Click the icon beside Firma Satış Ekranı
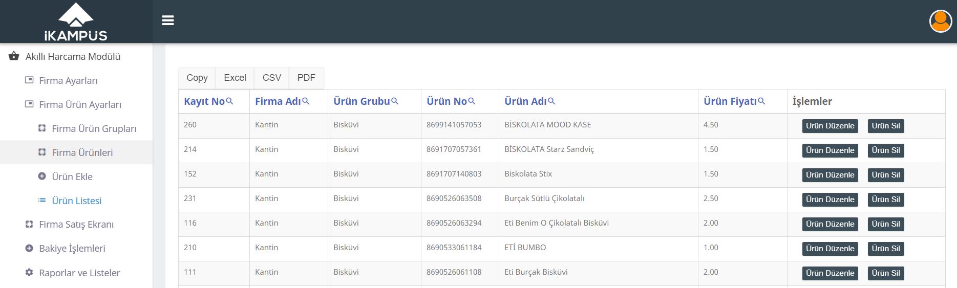The height and width of the screenshot is (288, 957). 29,224
